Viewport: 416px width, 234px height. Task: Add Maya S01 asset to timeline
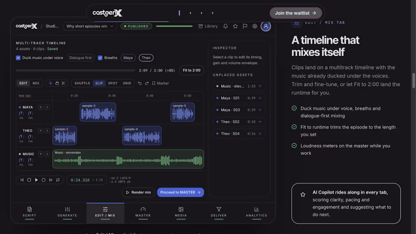pos(260,98)
